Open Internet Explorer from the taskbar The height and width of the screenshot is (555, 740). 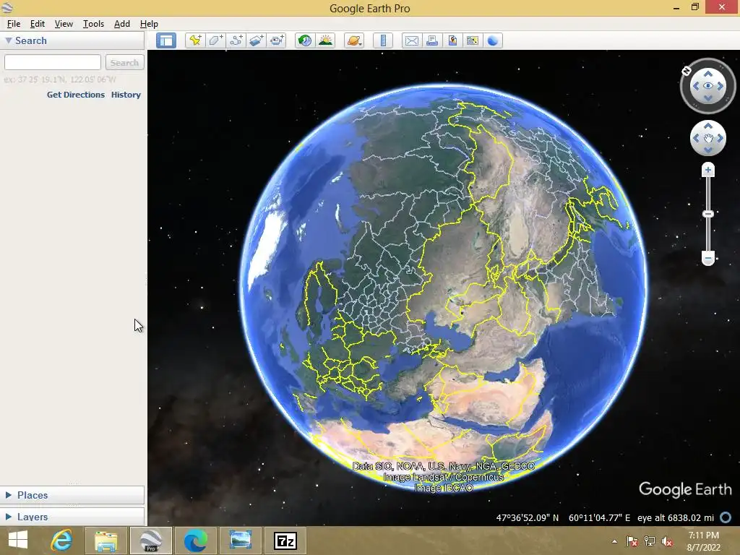pos(61,541)
